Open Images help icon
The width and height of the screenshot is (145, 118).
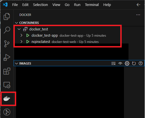coord(140,63)
